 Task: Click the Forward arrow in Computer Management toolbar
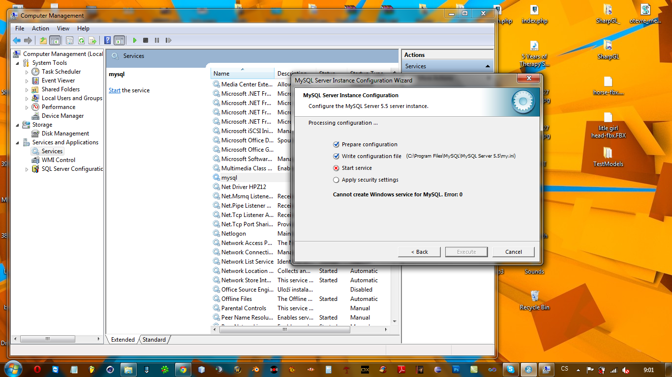(x=28, y=40)
